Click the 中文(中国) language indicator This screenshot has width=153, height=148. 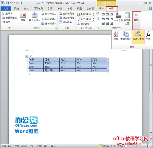tap(42, 146)
